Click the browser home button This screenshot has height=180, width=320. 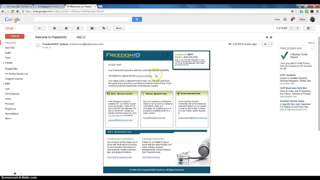[17, 11]
